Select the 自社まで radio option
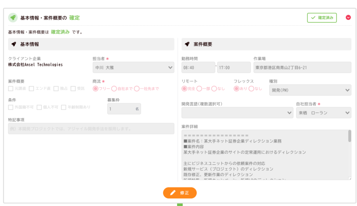The width and height of the screenshot is (357, 206). coord(114,88)
